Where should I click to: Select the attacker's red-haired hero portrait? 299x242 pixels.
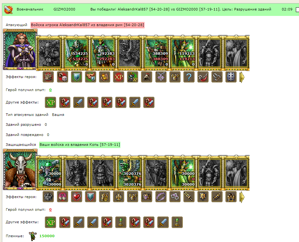(x=20, y=49)
